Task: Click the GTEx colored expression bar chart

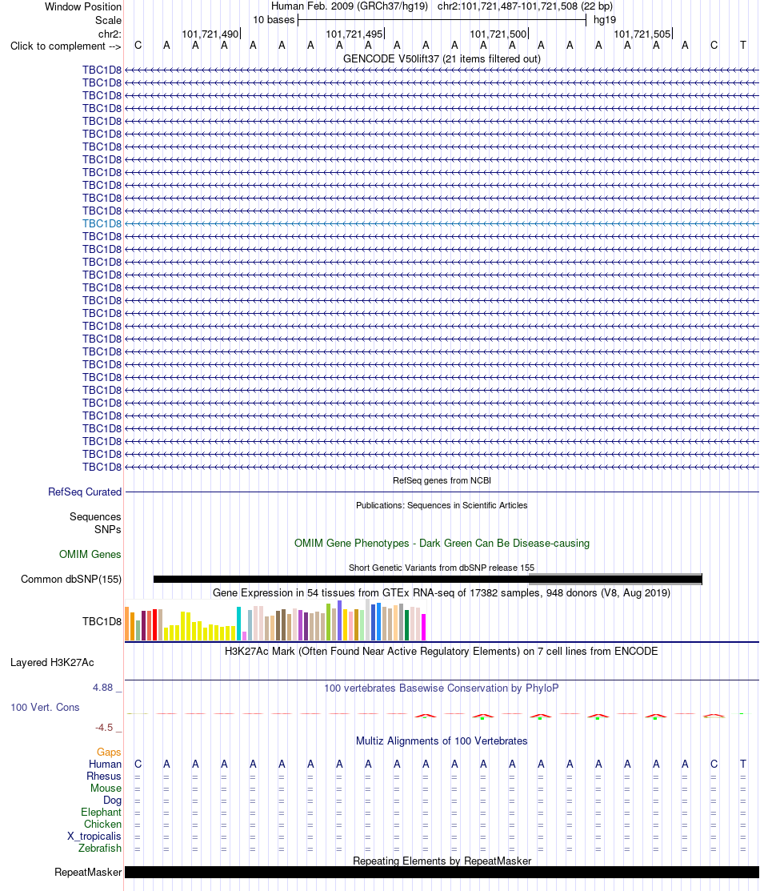Action: pyautogui.click(x=275, y=620)
